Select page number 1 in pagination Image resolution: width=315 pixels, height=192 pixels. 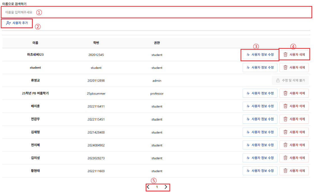(x=157, y=187)
